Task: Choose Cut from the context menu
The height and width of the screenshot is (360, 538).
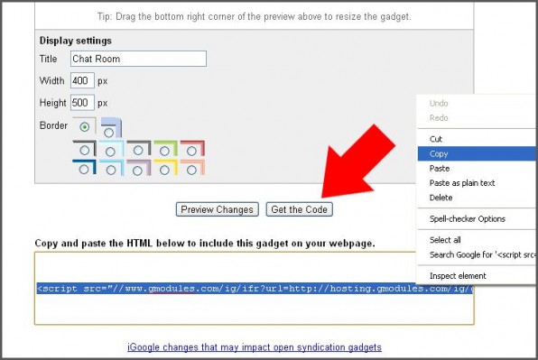Action: tap(477, 139)
